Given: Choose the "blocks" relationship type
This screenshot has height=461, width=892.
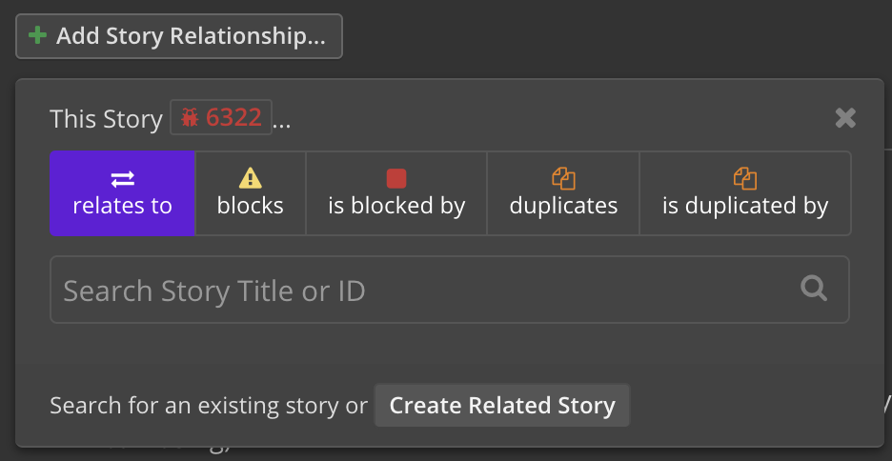Looking at the screenshot, I should [251, 193].
